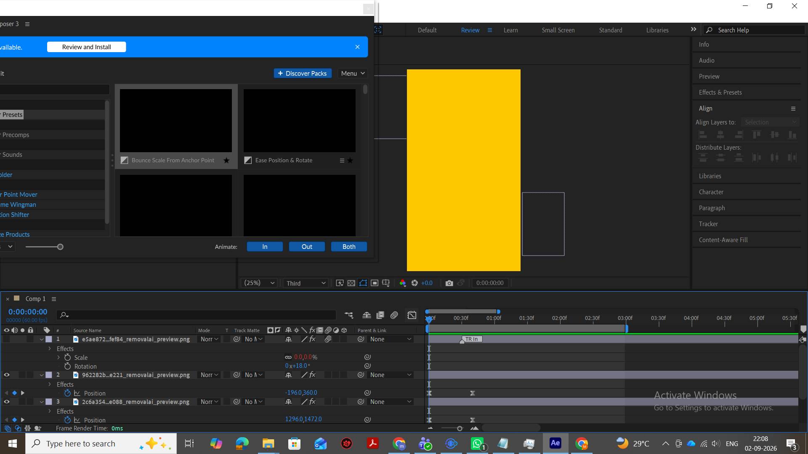
Task: Toggle layer 3 visibility eye
Action: click(x=7, y=402)
